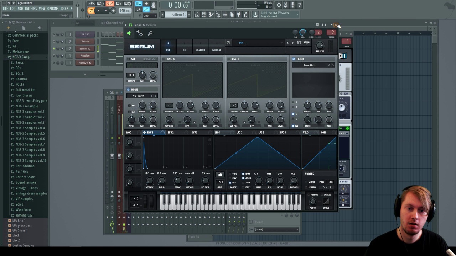Enable OSC B power switch
Viewport: 456px width, 256px height.
[x=229, y=59]
